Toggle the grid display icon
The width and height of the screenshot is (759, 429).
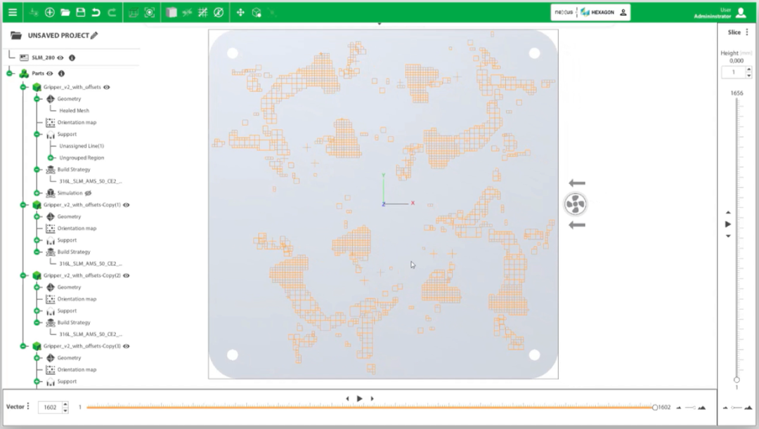(x=203, y=13)
